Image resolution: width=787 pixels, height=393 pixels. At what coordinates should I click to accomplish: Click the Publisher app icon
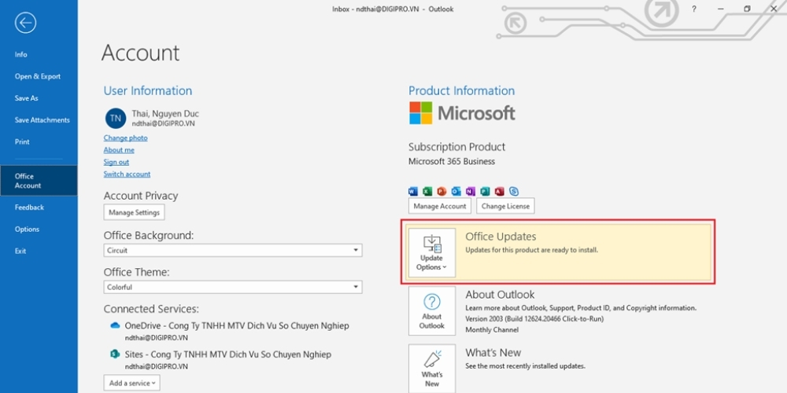484,191
